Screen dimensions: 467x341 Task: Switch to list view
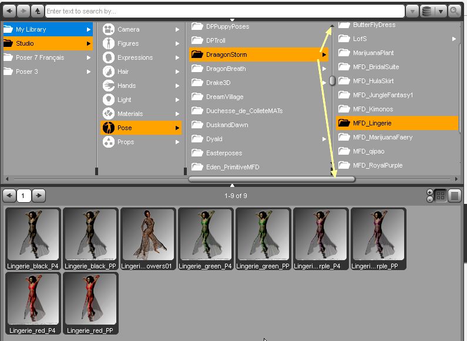[x=455, y=196]
